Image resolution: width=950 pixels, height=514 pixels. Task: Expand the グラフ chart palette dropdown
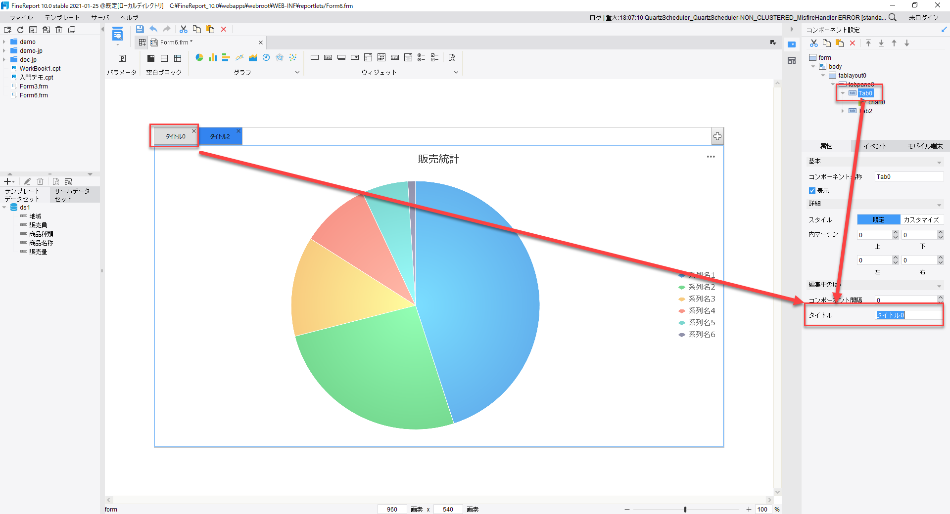297,72
